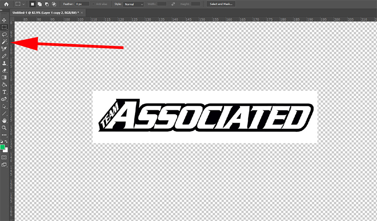Choose New selection mode
377x221 pixels.
pyautogui.click(x=32, y=4)
